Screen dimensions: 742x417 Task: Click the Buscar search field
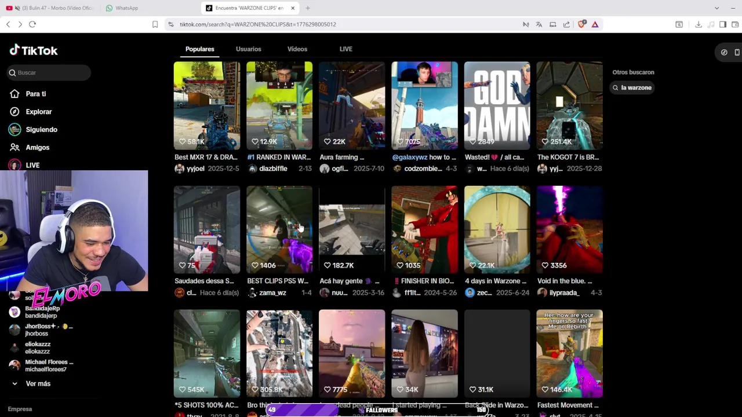pos(49,72)
